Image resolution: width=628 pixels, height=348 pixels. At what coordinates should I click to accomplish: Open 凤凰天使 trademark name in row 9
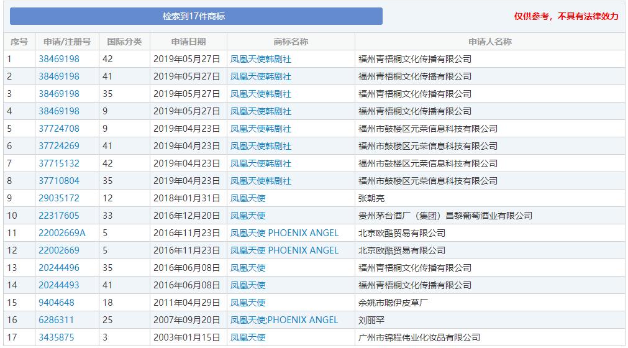248,198
